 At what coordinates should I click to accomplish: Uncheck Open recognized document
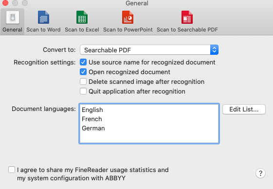[x=83, y=72]
